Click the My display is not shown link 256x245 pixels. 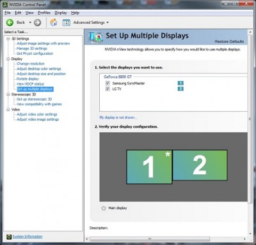(x=118, y=117)
